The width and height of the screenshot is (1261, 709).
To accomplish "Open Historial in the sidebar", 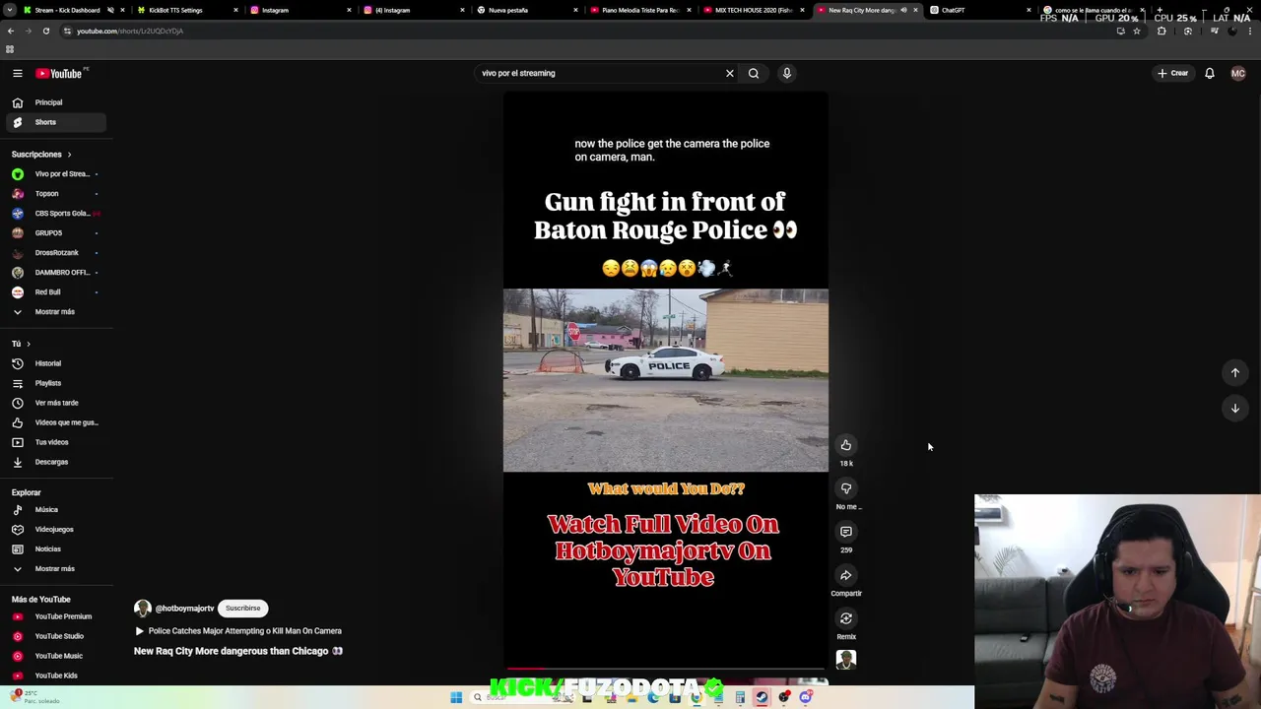I will [57, 363].
